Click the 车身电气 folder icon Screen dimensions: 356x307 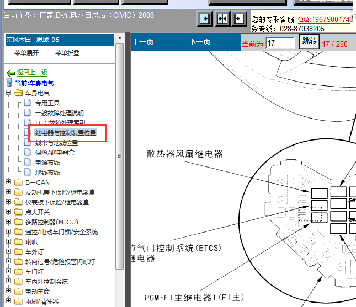pyautogui.click(x=19, y=93)
